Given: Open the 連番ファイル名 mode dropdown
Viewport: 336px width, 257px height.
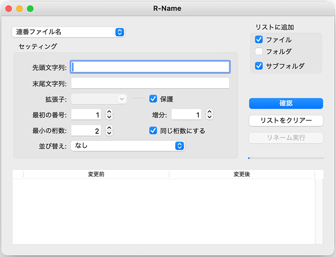Looking at the screenshot, I should [x=69, y=32].
